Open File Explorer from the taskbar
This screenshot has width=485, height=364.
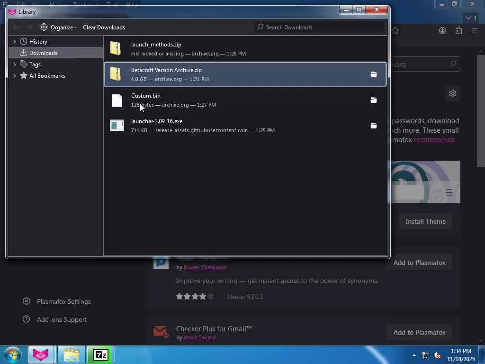coord(71,355)
